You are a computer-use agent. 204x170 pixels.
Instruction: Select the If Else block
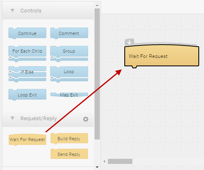coord(27,74)
